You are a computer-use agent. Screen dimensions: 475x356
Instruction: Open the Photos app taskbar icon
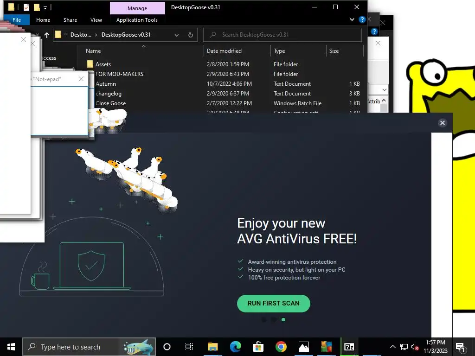point(303,347)
